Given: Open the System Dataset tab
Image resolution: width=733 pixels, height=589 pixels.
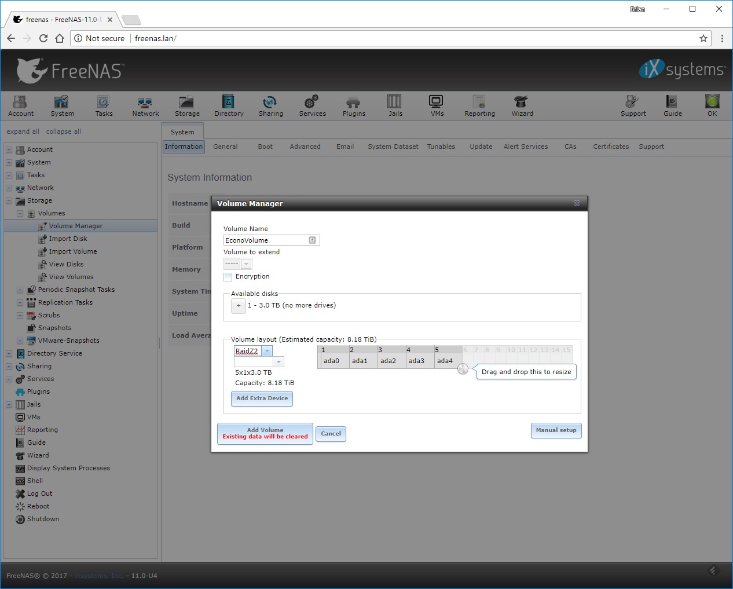Looking at the screenshot, I should pos(393,147).
